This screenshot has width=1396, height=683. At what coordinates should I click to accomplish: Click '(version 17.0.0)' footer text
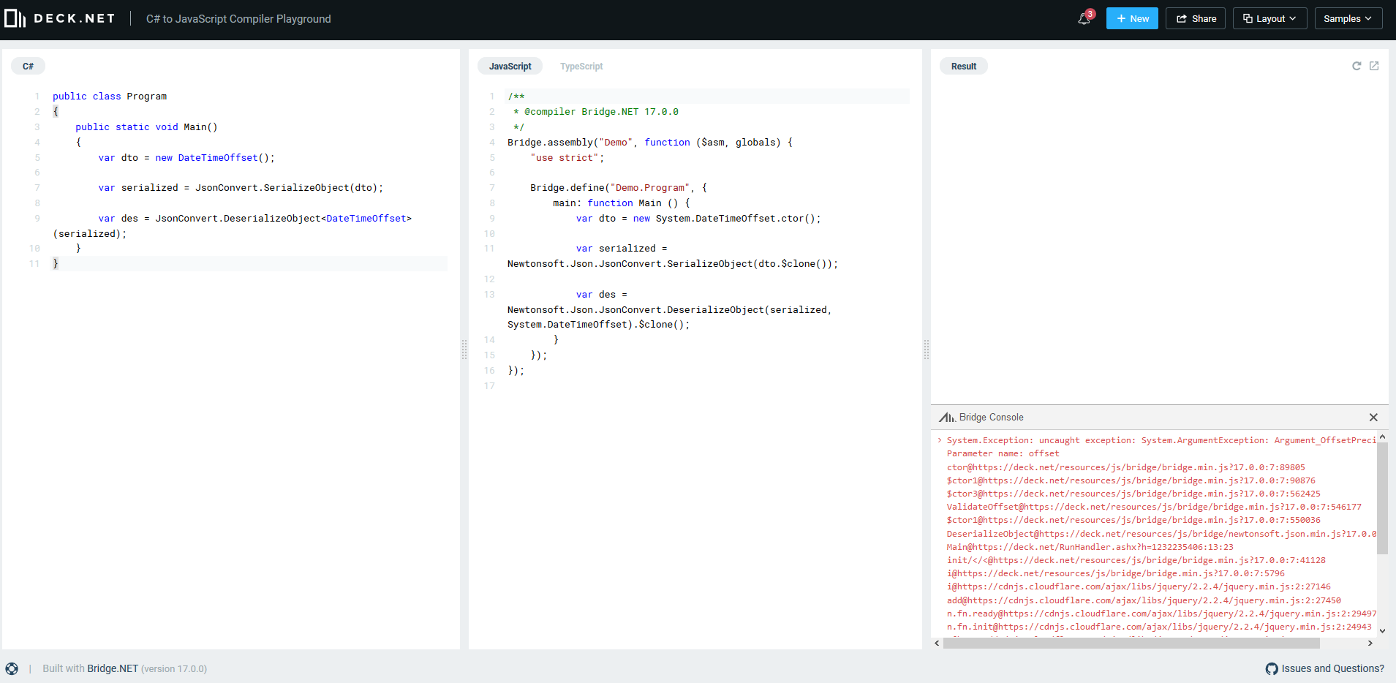click(x=174, y=668)
